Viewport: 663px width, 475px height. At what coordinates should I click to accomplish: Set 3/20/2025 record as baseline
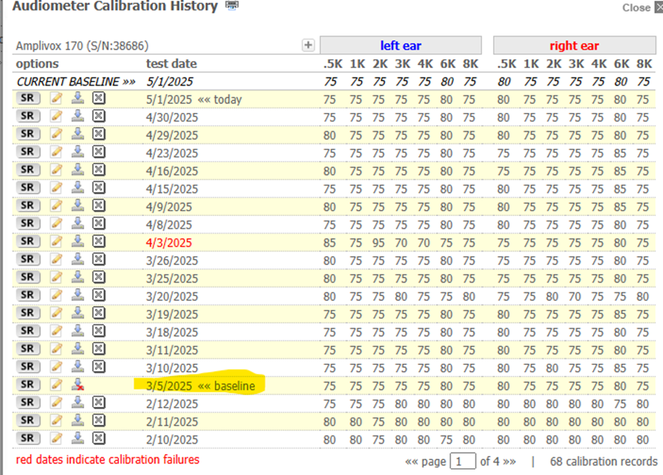click(x=78, y=295)
